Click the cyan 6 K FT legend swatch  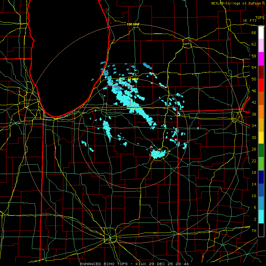pos(261,217)
